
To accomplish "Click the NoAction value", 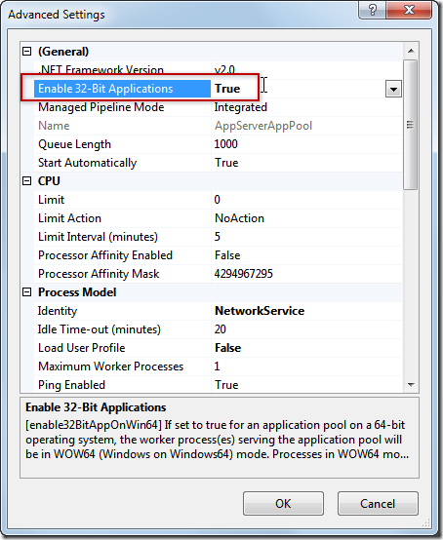I will point(239,218).
